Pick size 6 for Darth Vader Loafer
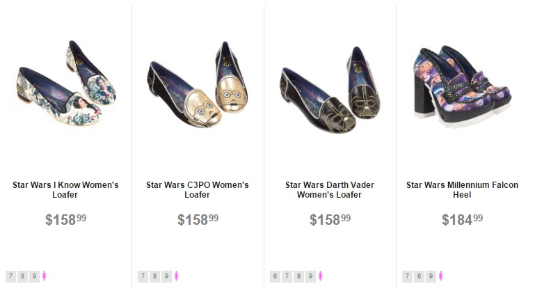Image resolution: width=535 pixels, height=293 pixels. pos(275,276)
